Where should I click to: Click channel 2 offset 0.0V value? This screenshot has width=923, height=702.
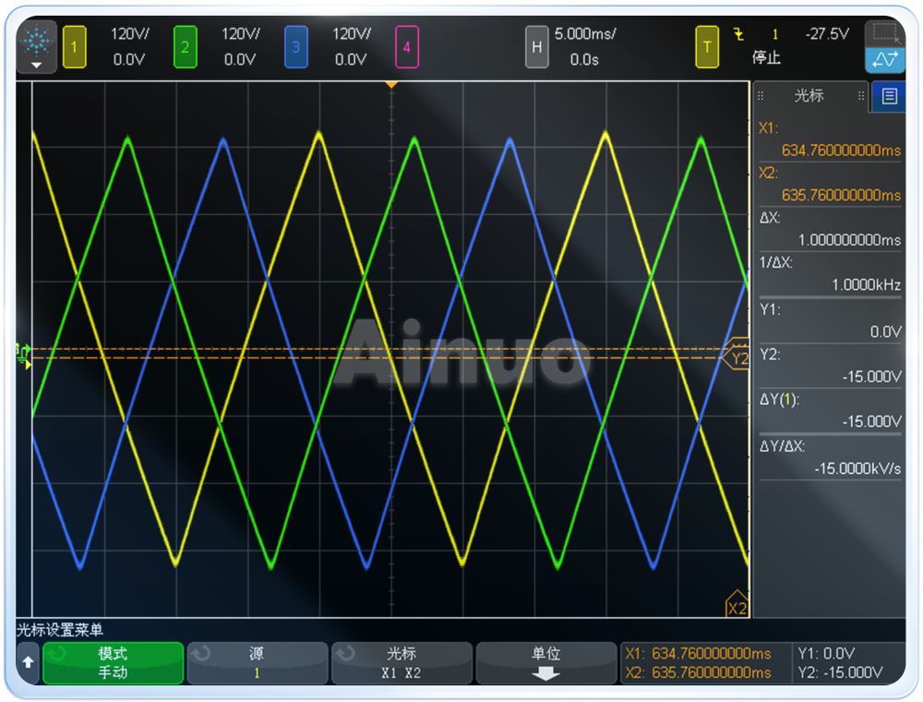240,59
